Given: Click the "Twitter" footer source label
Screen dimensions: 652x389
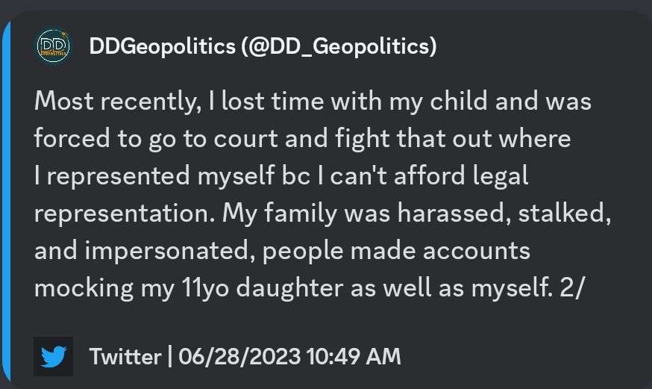Looking at the screenshot, I should 125,357.
